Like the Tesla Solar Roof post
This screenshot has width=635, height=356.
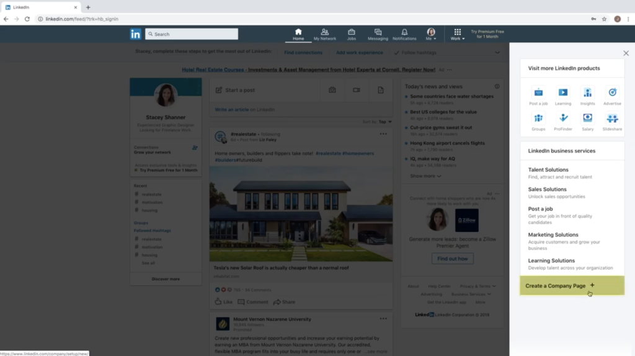click(223, 301)
